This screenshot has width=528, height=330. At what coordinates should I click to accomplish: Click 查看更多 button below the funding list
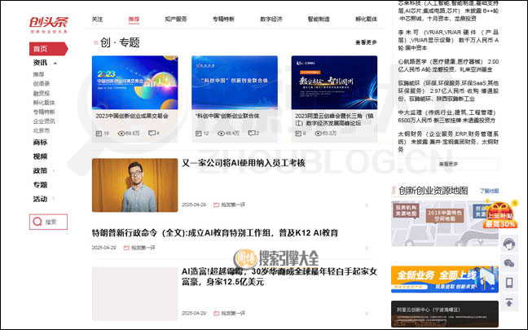coord(448,164)
